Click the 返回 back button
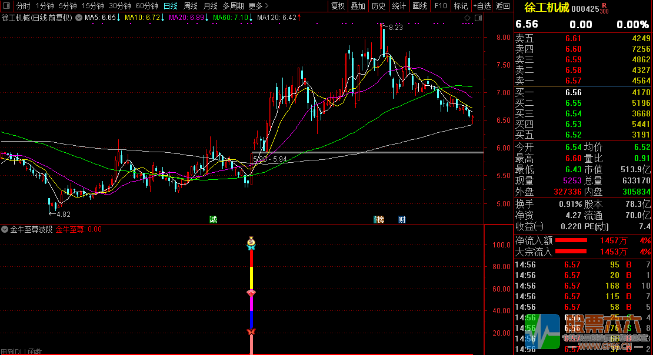This screenshot has width=653, height=355. click(x=502, y=6)
